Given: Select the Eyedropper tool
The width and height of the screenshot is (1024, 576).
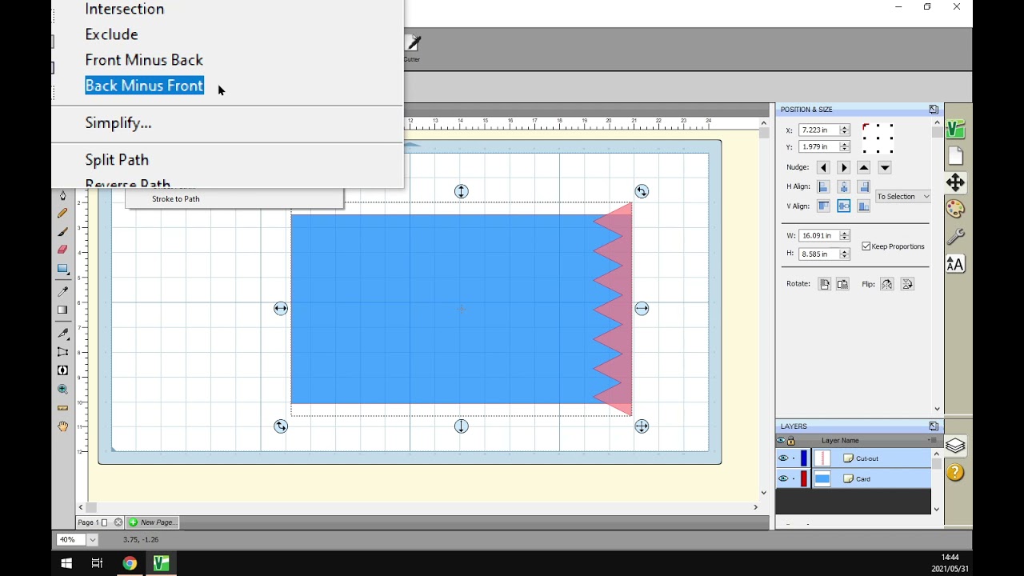Looking at the screenshot, I should (62, 291).
